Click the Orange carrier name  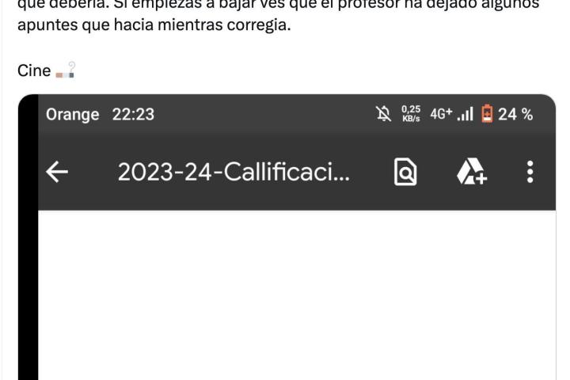click(72, 115)
